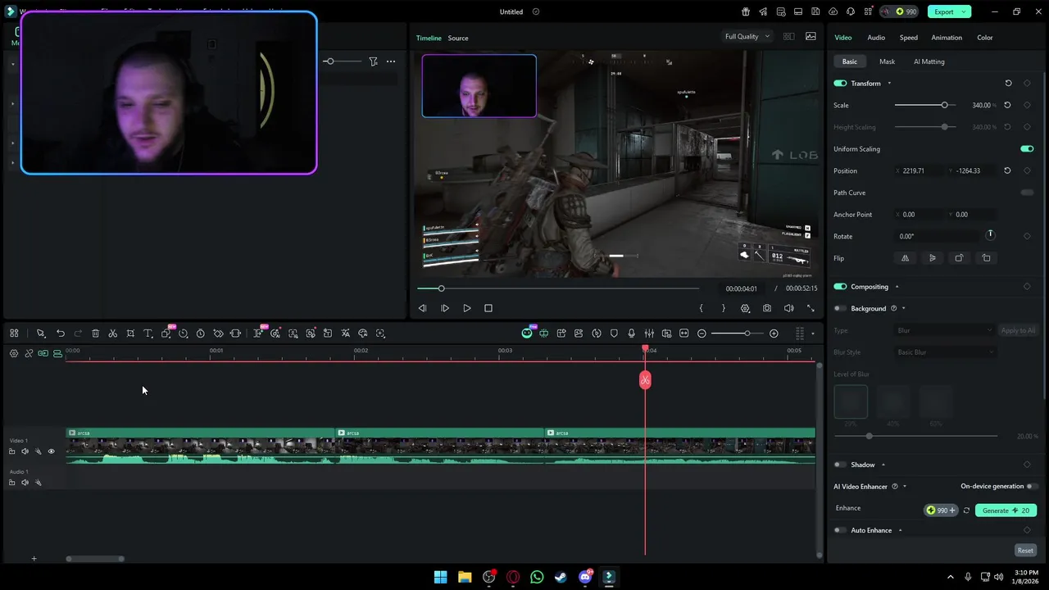Click the Scale slider handle
1049x590 pixels.
(x=944, y=105)
